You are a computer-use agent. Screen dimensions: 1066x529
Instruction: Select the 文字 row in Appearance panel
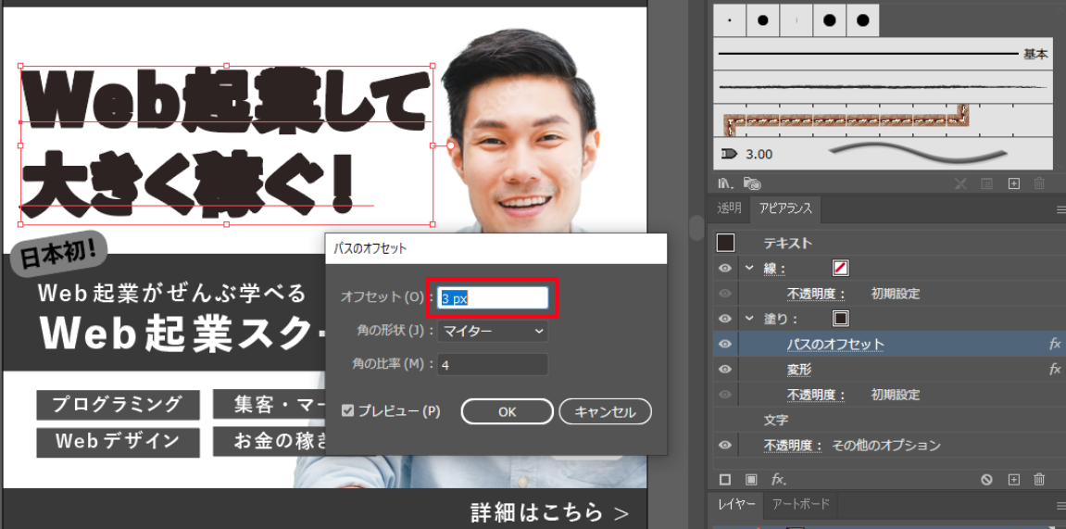pyautogui.click(x=884, y=421)
